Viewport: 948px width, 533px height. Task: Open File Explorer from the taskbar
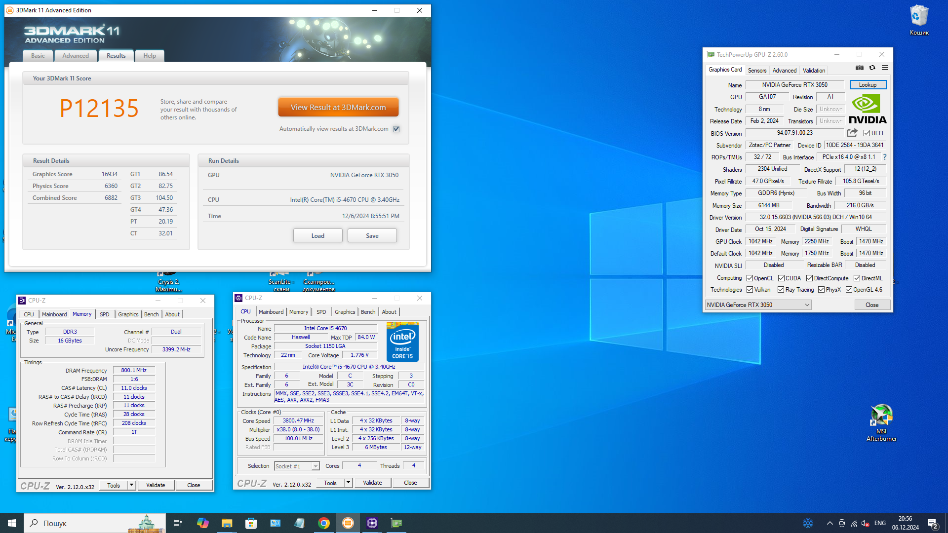point(227,523)
